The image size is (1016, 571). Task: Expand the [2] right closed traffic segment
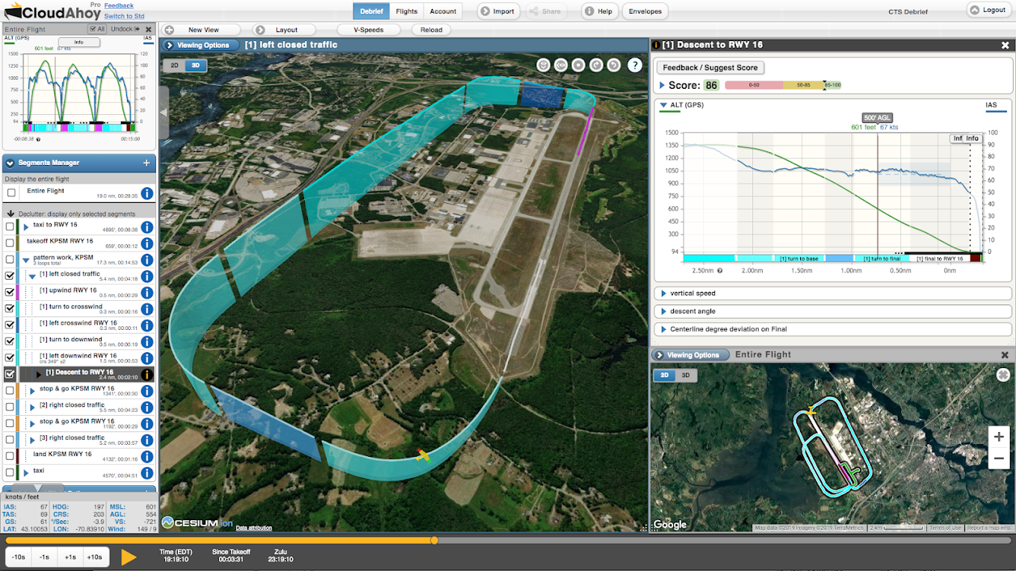click(x=32, y=408)
